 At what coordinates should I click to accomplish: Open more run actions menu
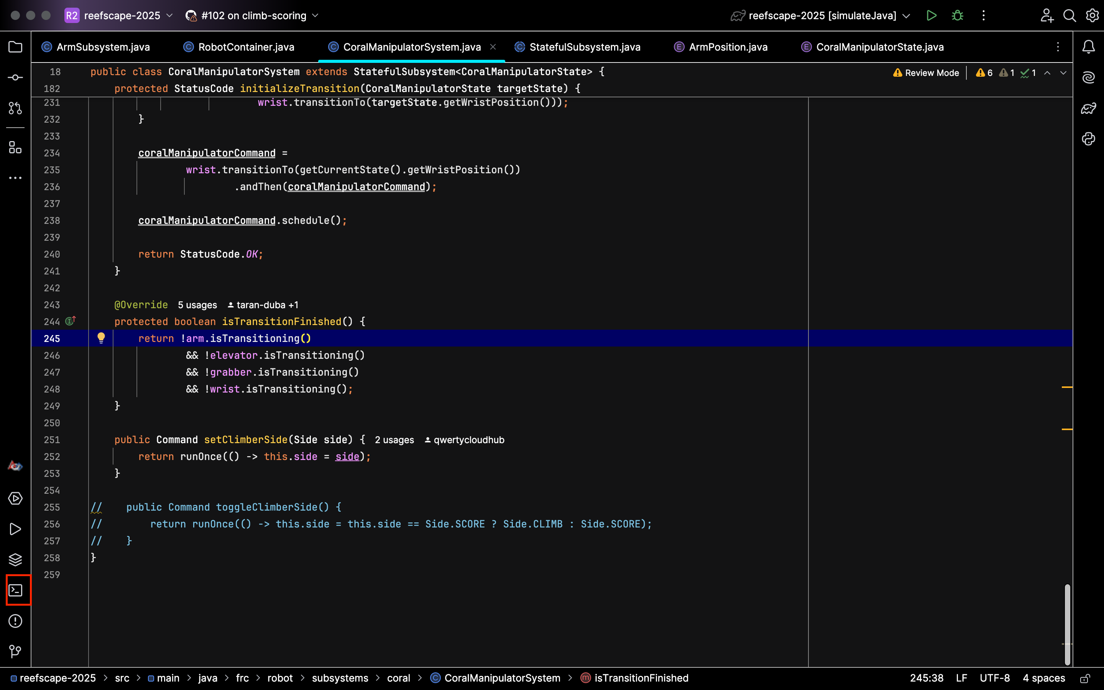(984, 15)
